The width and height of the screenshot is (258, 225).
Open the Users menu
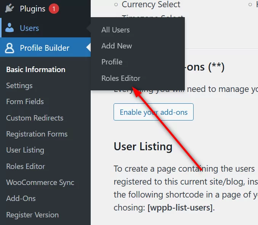29,28
